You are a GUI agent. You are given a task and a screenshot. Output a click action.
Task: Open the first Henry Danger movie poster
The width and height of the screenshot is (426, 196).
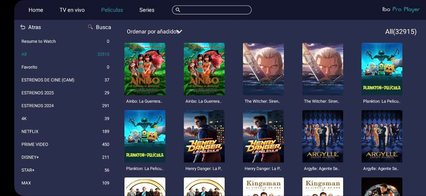(x=204, y=136)
